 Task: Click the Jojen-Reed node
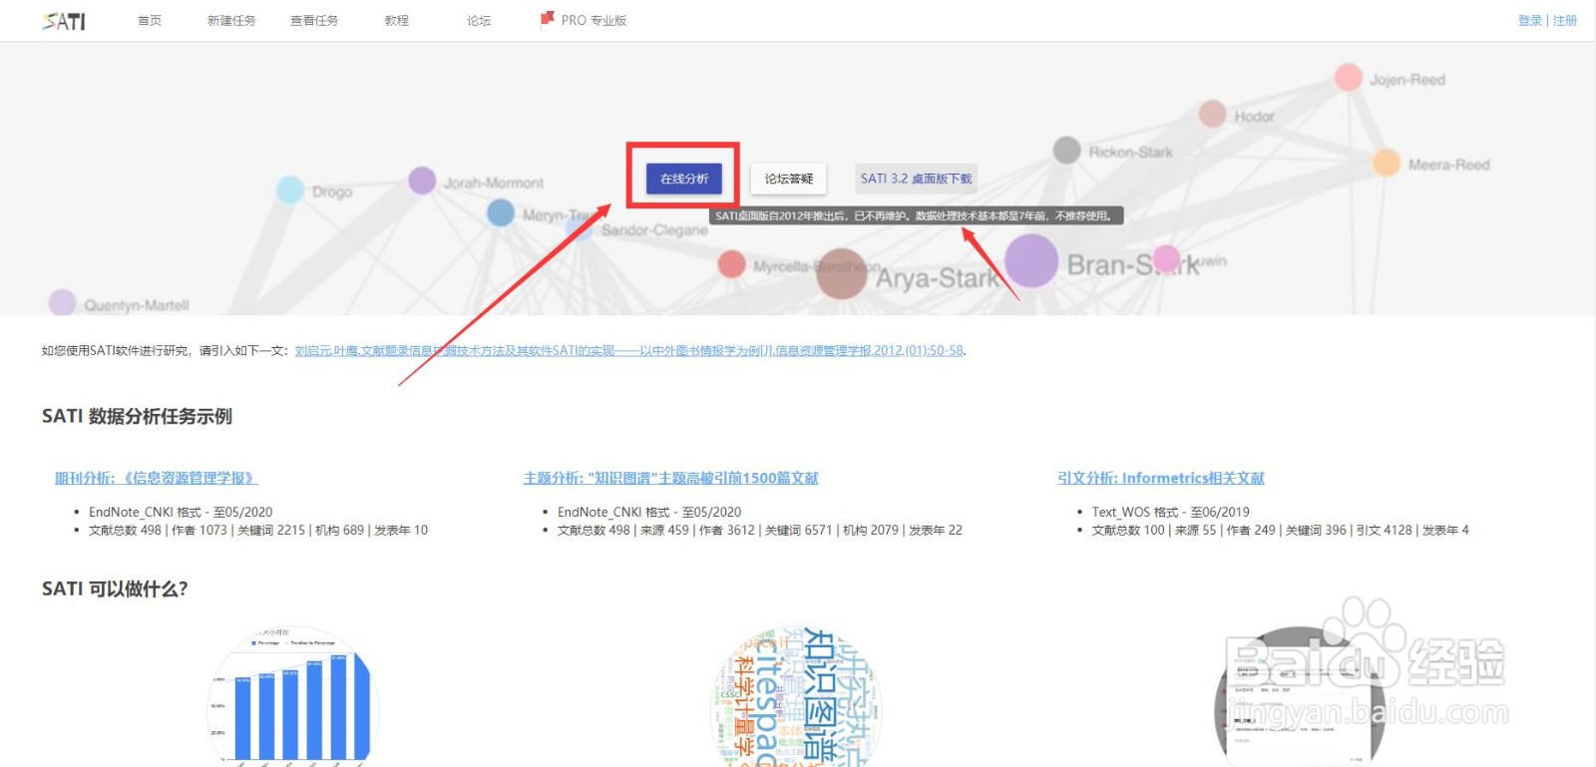(1349, 78)
